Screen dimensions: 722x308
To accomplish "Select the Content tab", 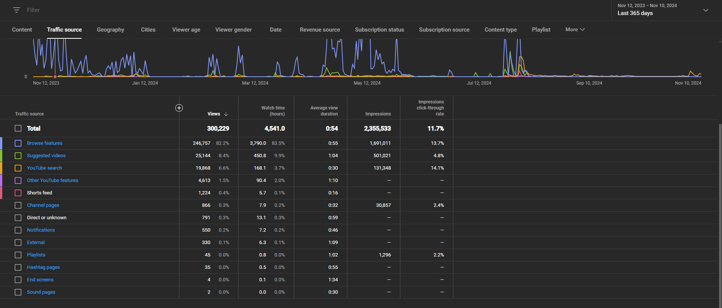I will click(x=22, y=30).
